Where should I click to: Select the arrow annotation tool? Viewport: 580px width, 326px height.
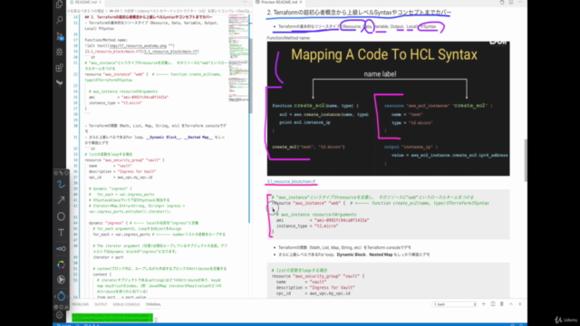tap(61, 200)
